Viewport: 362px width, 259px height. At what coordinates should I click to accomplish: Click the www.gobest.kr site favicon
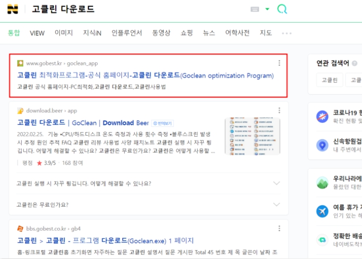coord(20,63)
